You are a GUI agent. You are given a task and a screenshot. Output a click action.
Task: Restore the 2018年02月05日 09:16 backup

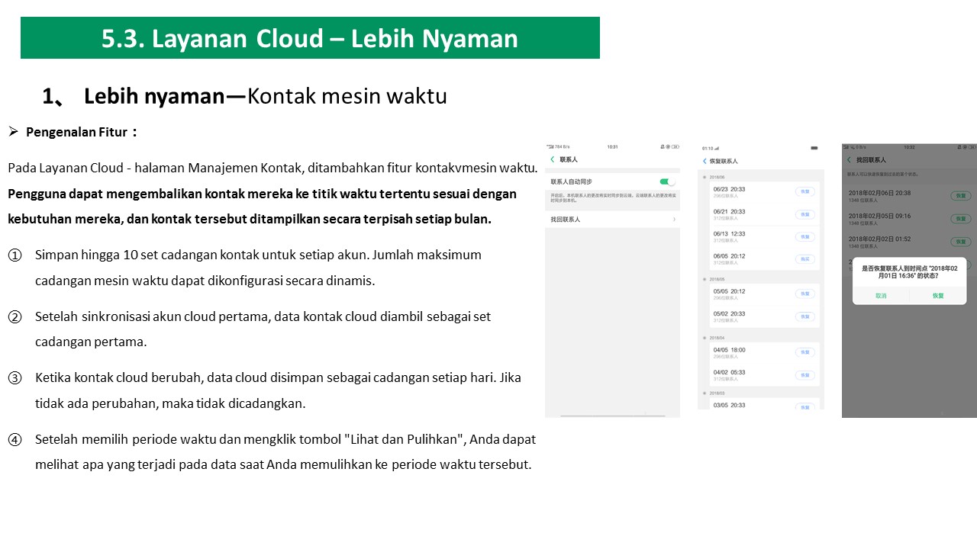[960, 219]
